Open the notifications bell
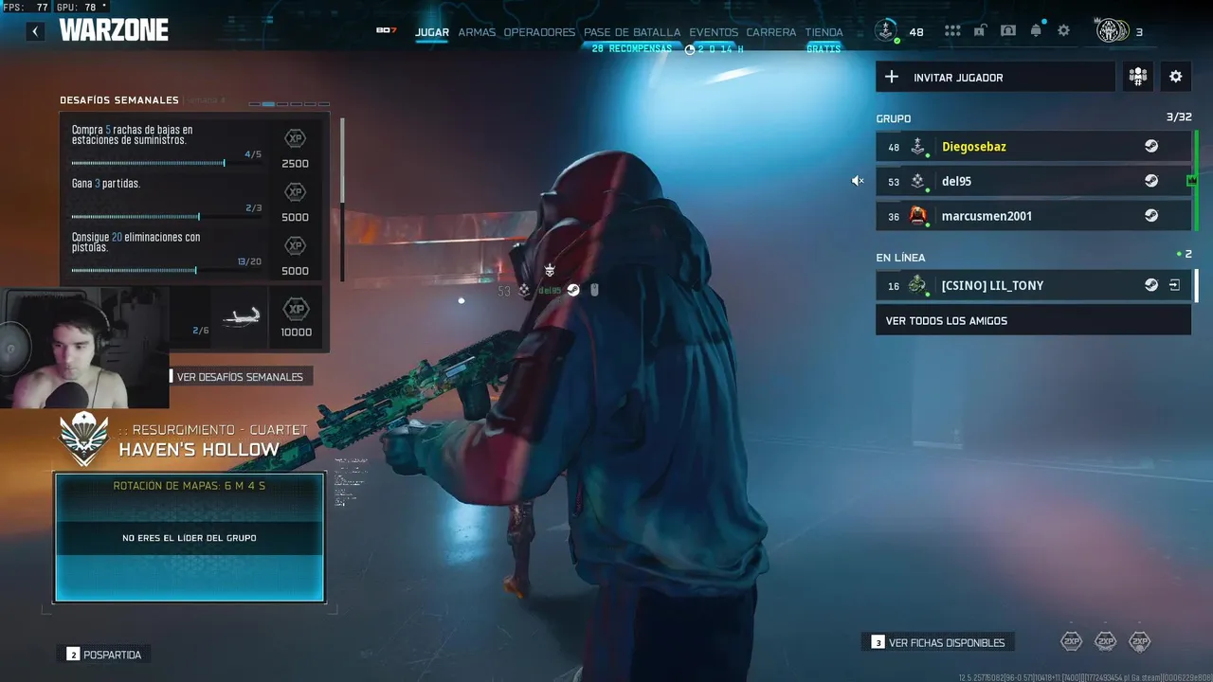This screenshot has width=1213, height=682. [1036, 30]
